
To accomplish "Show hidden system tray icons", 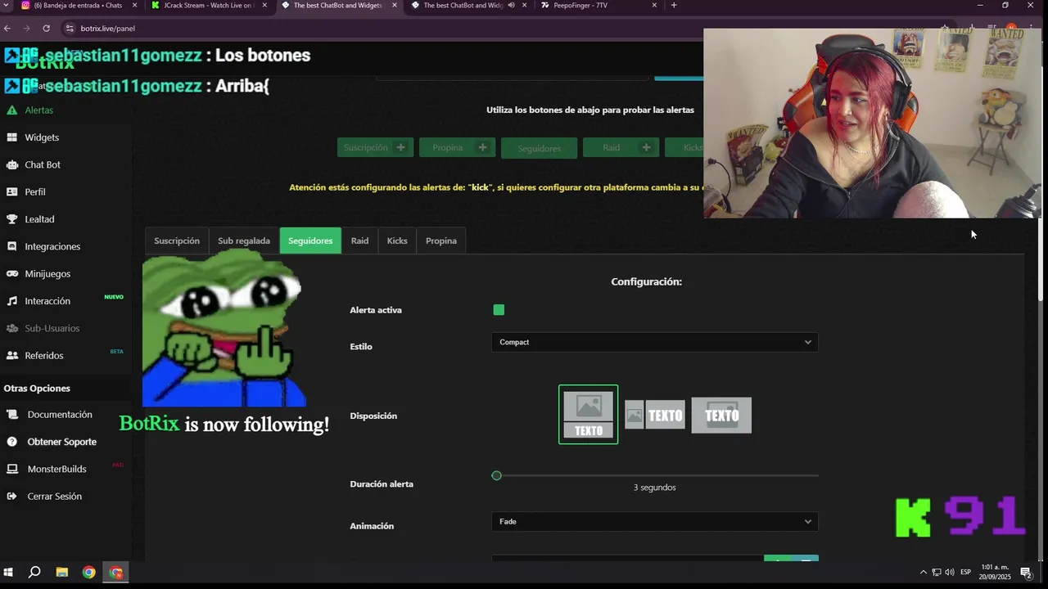I will pyautogui.click(x=924, y=572).
